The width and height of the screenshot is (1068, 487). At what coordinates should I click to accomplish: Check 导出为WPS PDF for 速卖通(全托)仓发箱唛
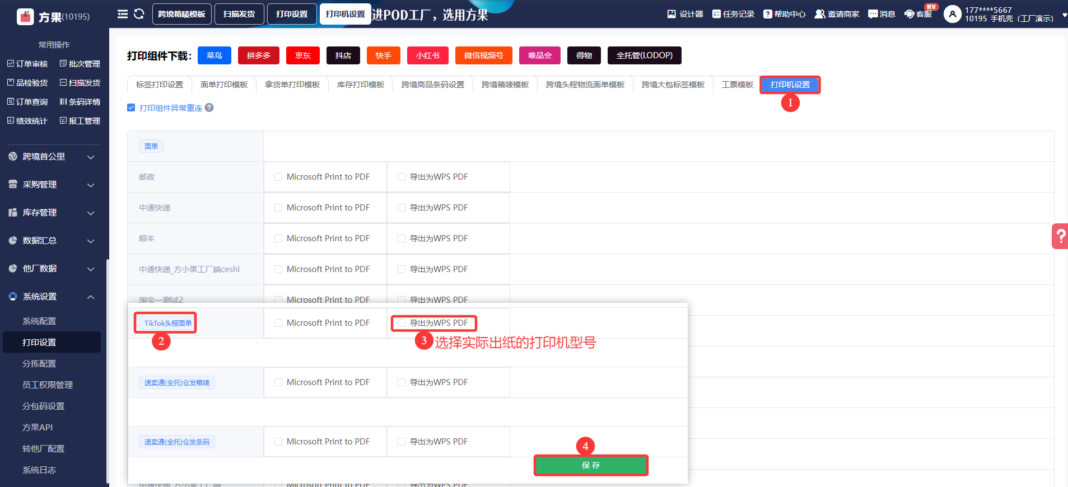pyautogui.click(x=402, y=382)
